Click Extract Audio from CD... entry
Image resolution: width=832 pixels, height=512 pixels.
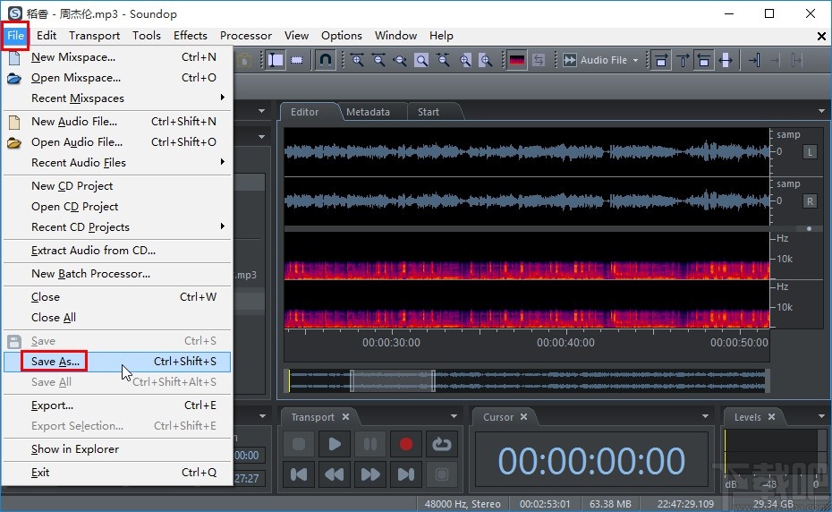point(93,251)
